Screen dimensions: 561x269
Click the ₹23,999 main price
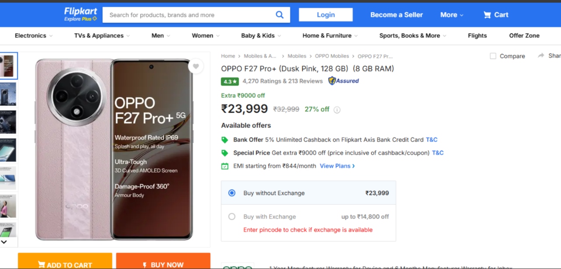coord(245,108)
